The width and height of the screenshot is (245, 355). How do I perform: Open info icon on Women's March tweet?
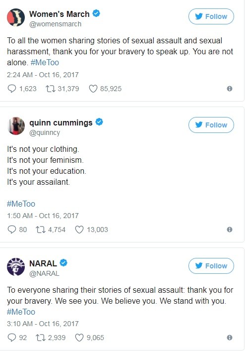coord(230,89)
